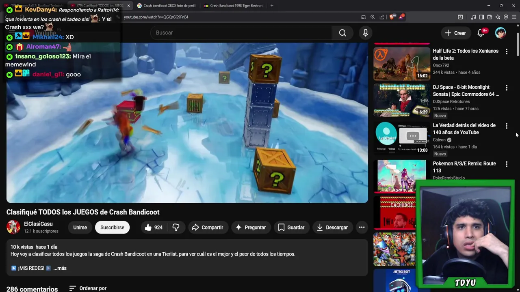Close the Clasifiqué TODOS los JUEGOS tab
The height and width of the screenshot is (292, 520).
(x=128, y=6)
